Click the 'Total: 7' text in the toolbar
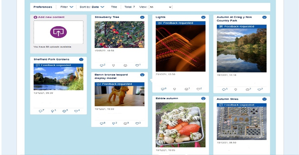Image resolution: width=299 pixels, height=155 pixels. point(129,7)
